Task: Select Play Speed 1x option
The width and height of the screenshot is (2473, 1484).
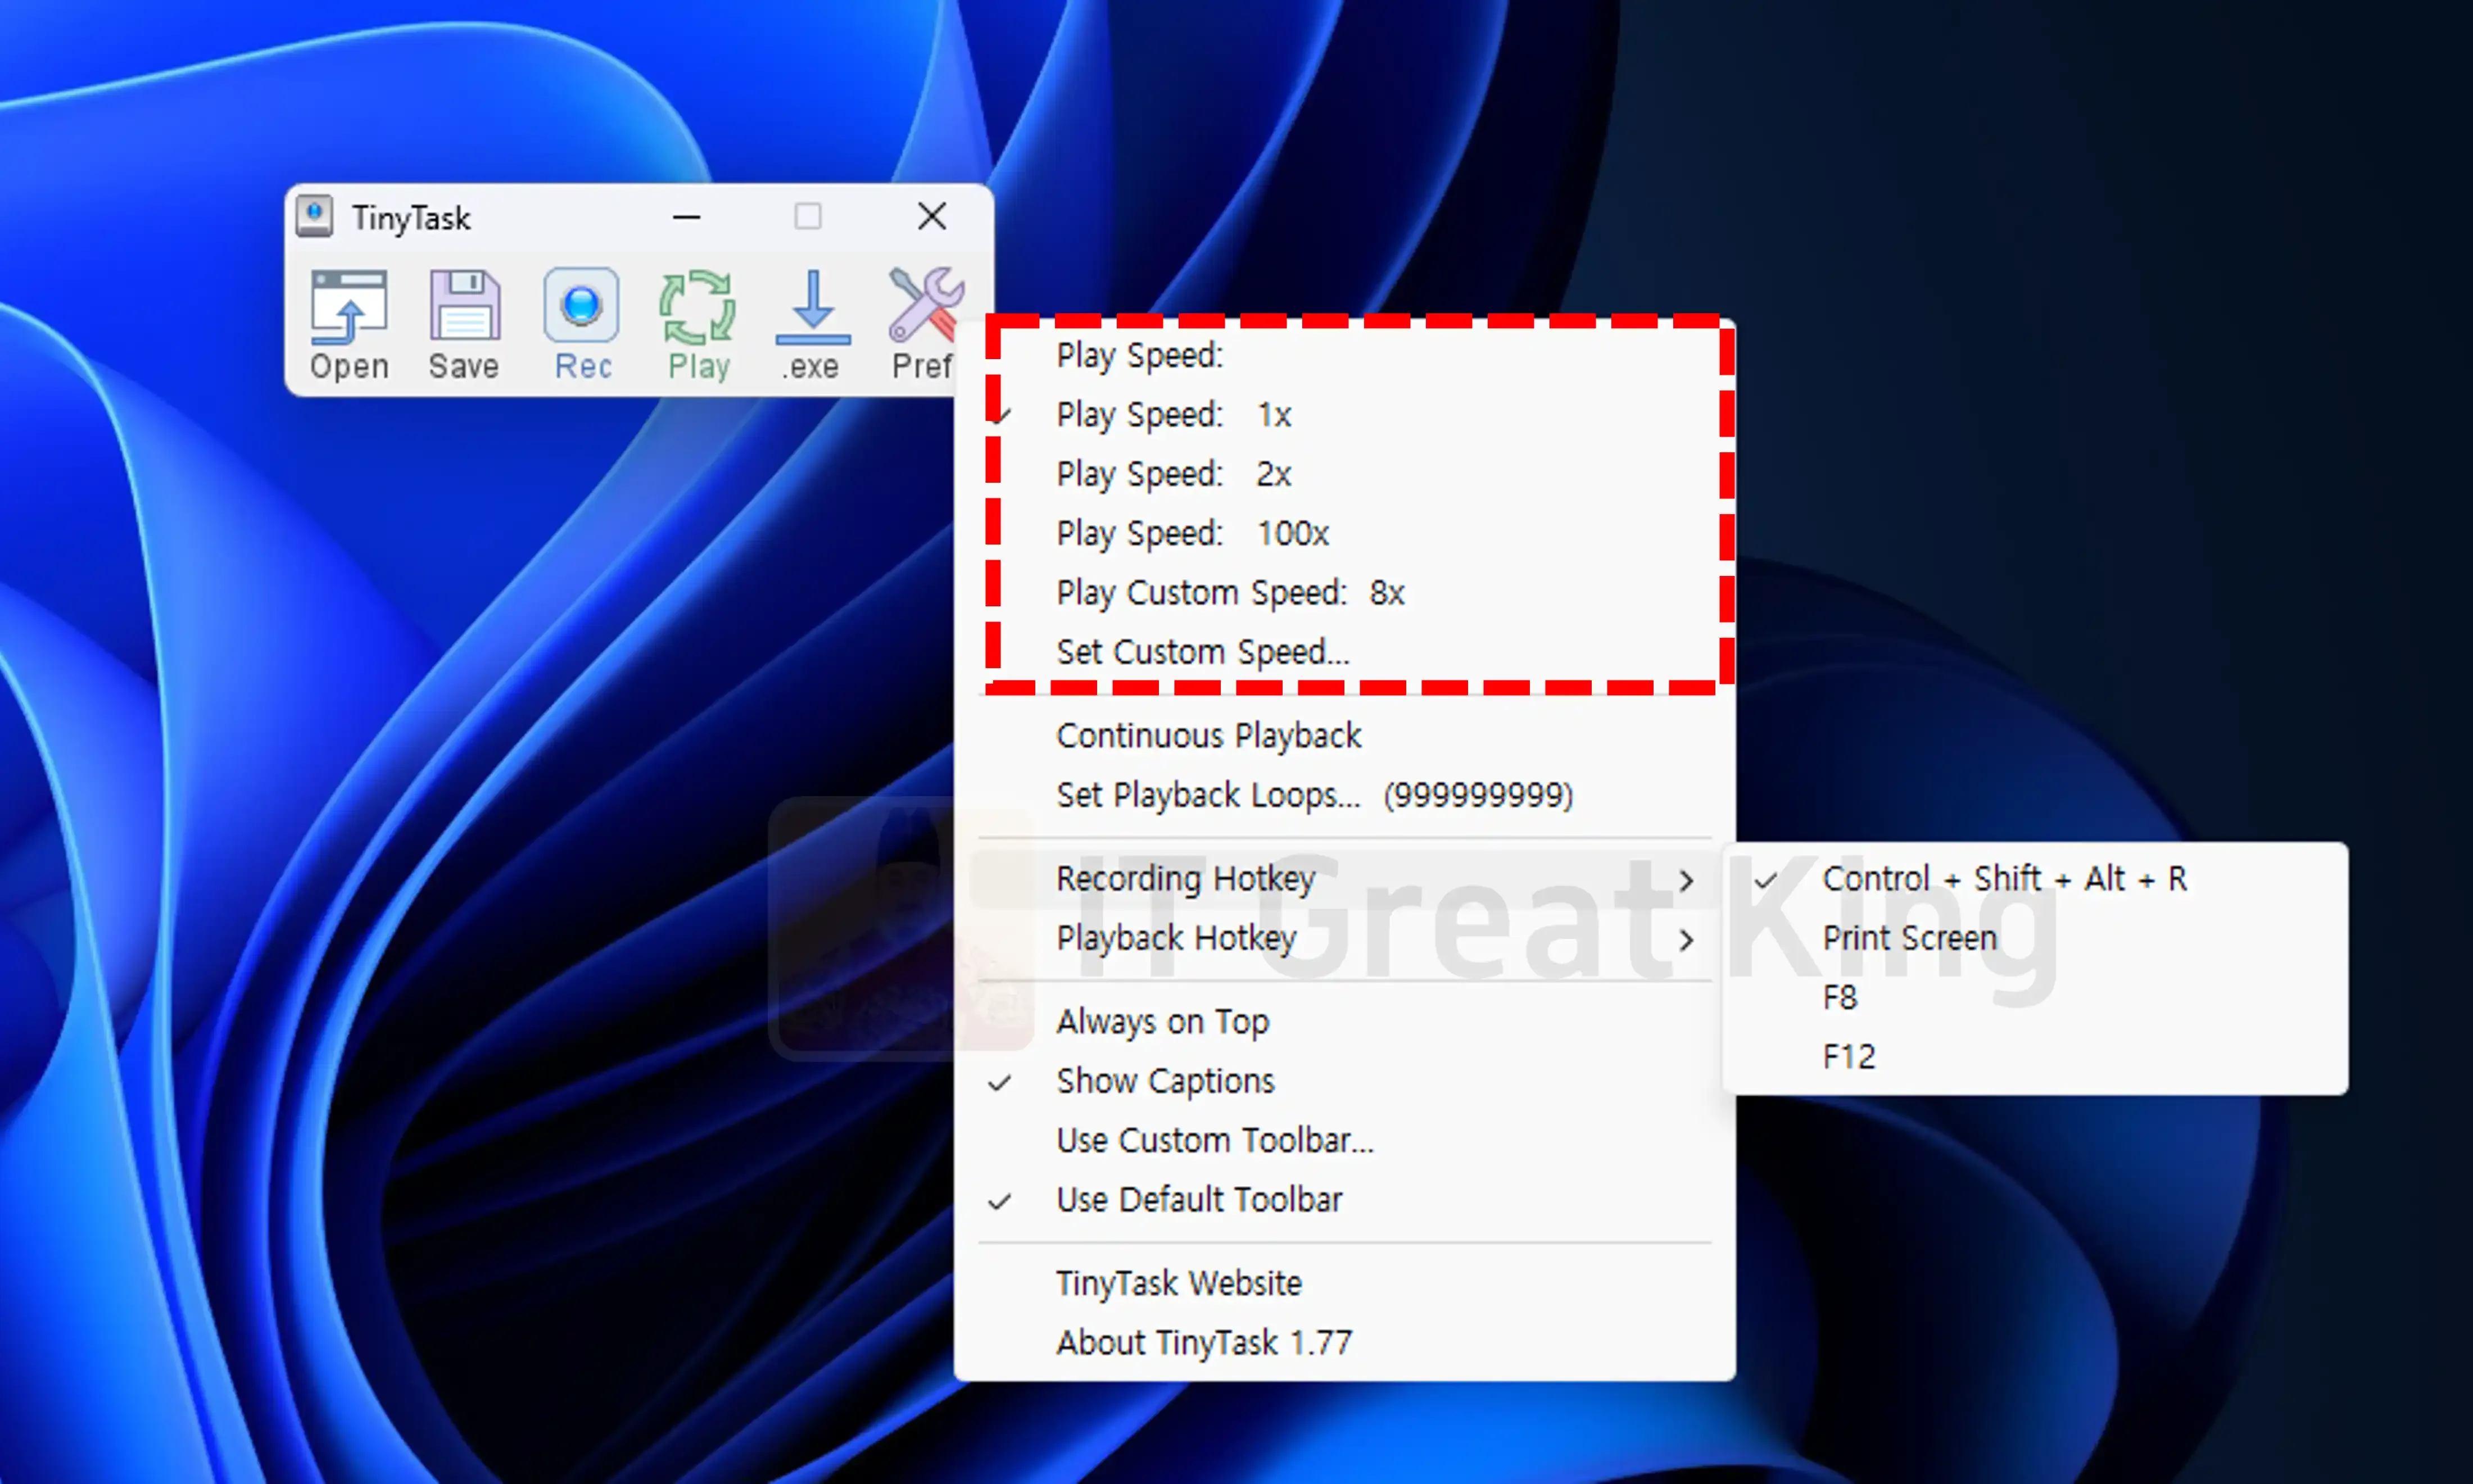Action: (1173, 414)
